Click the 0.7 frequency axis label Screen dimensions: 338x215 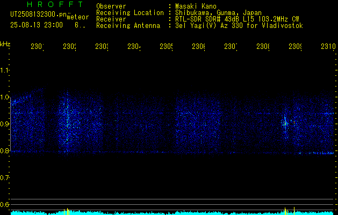4,178
